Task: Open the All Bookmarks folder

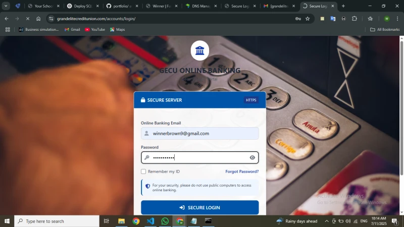Action: pos(385,30)
